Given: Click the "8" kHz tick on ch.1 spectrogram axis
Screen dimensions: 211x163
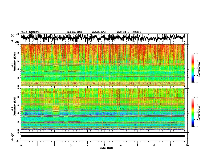Looking at the screenshot, I should [19, 53].
